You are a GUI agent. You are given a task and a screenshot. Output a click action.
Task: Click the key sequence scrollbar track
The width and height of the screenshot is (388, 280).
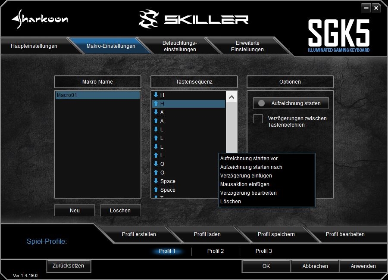point(232,128)
